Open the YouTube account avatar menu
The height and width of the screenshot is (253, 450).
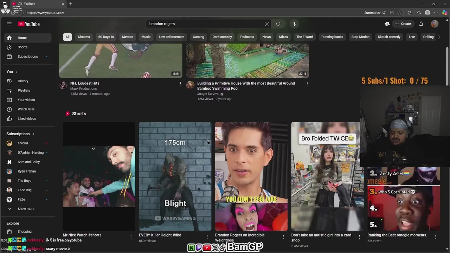(435, 24)
